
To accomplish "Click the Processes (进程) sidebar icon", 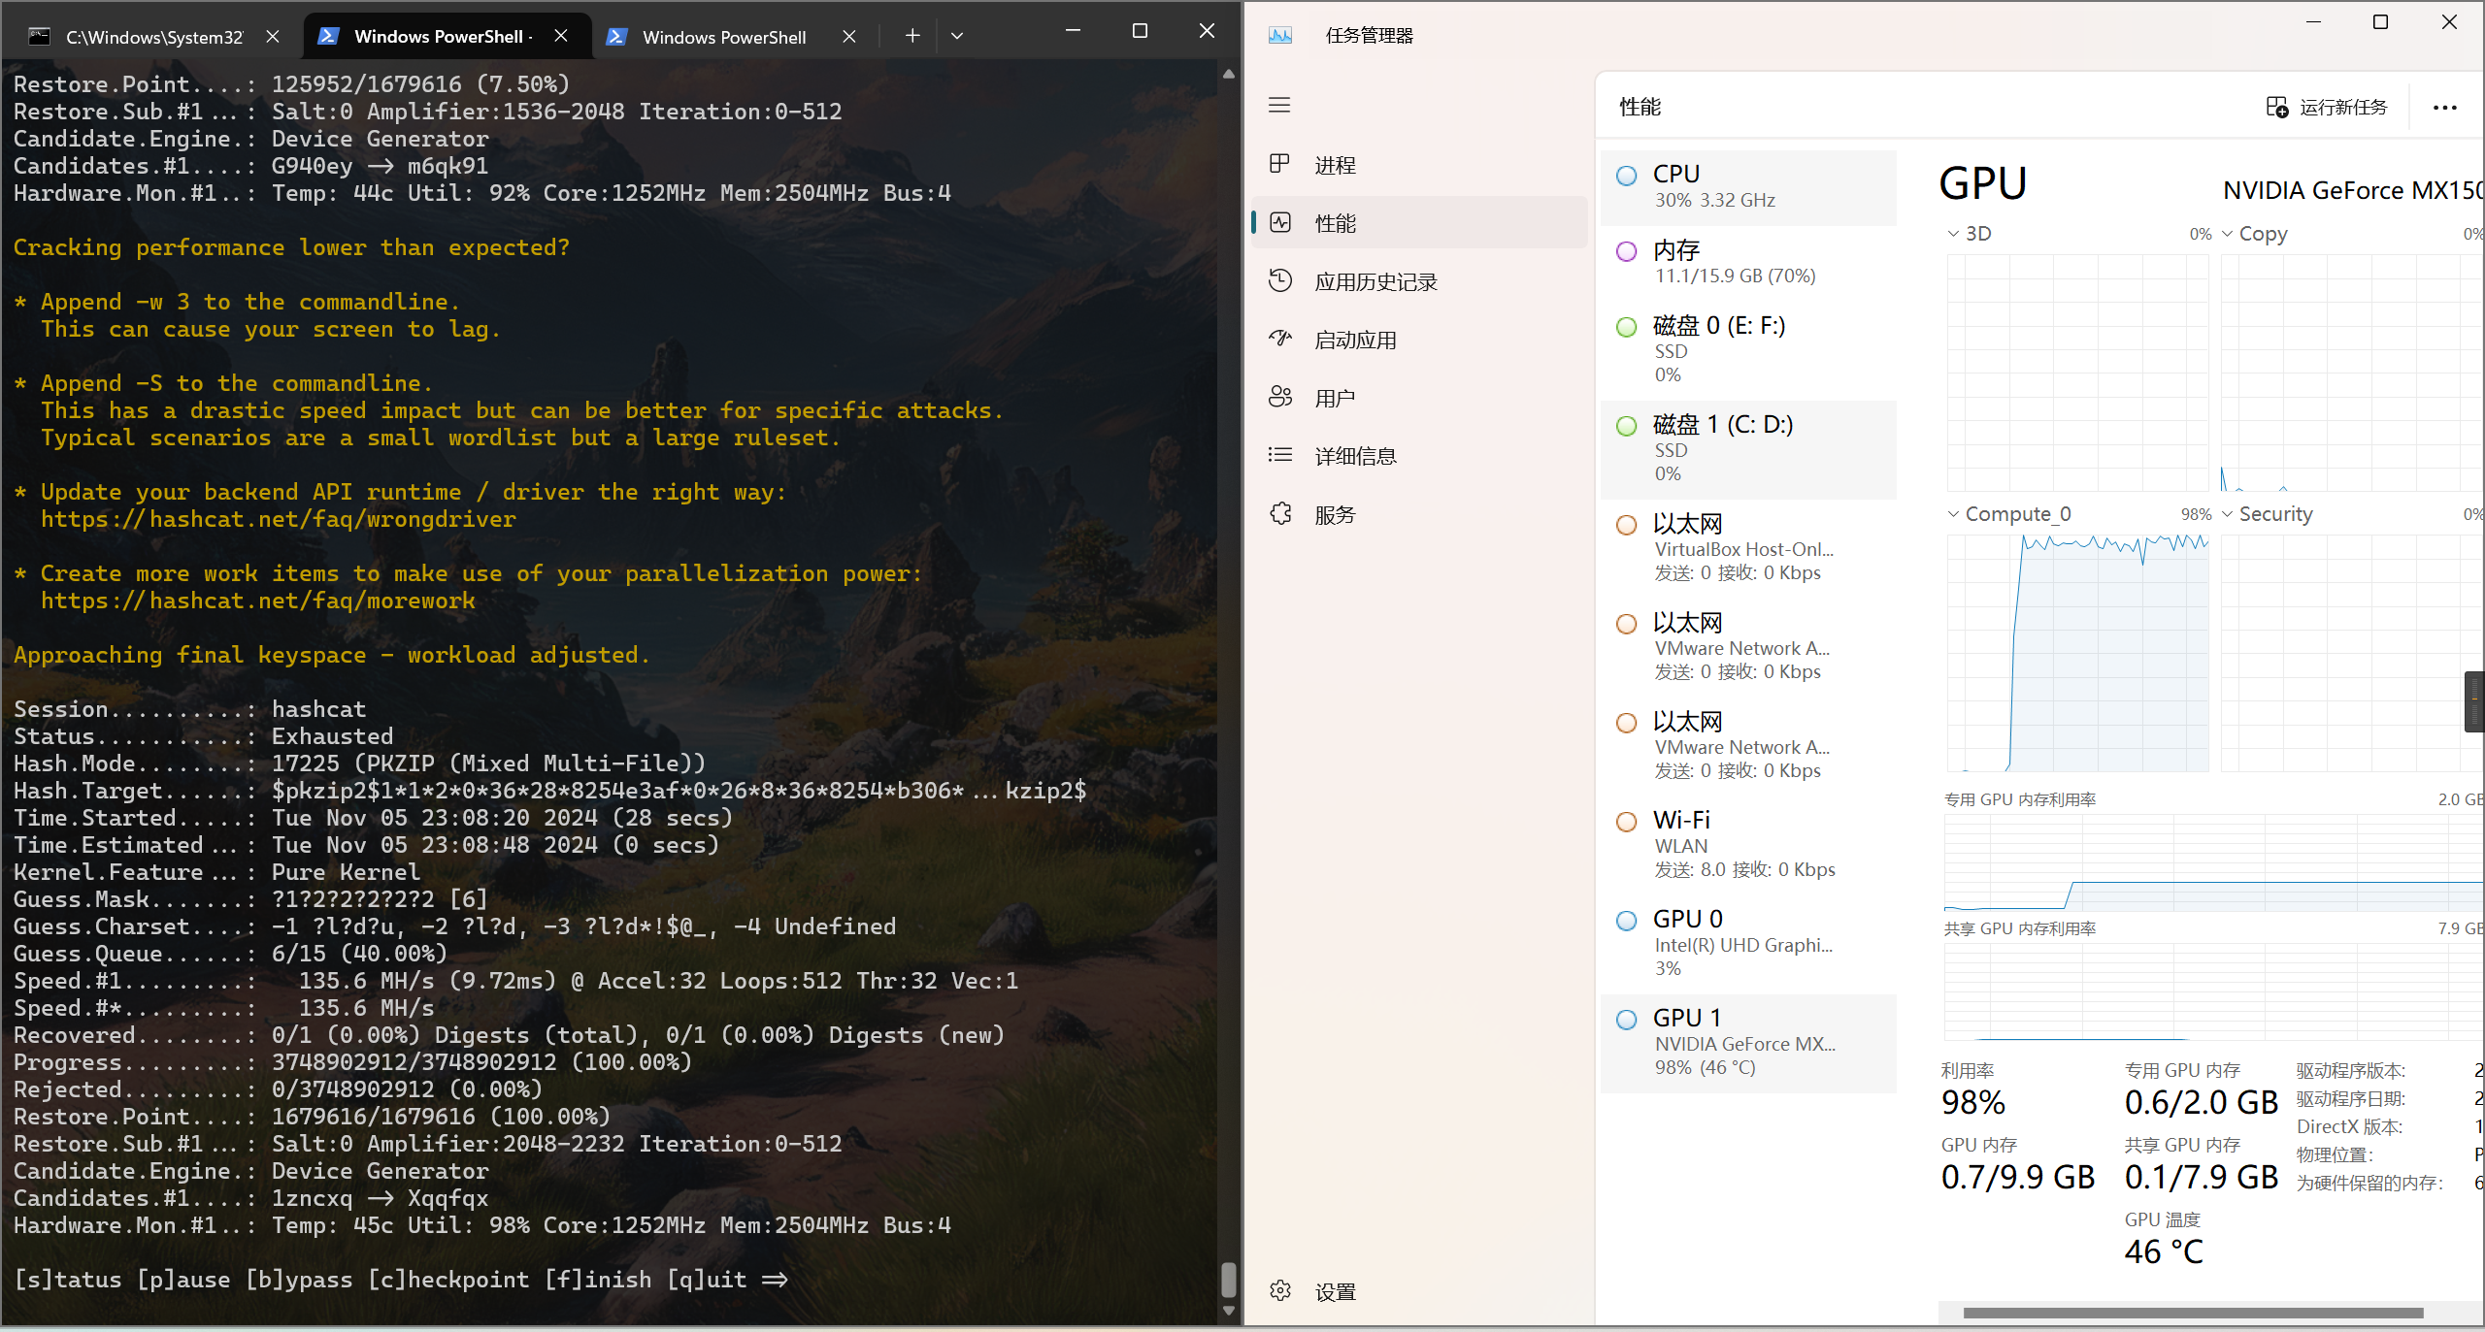I will click(1279, 164).
